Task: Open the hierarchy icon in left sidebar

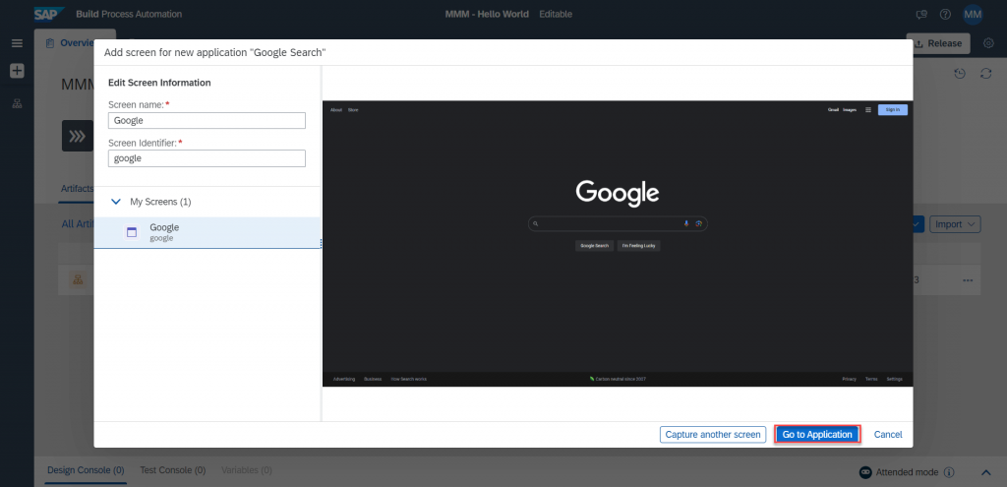Action: point(17,103)
